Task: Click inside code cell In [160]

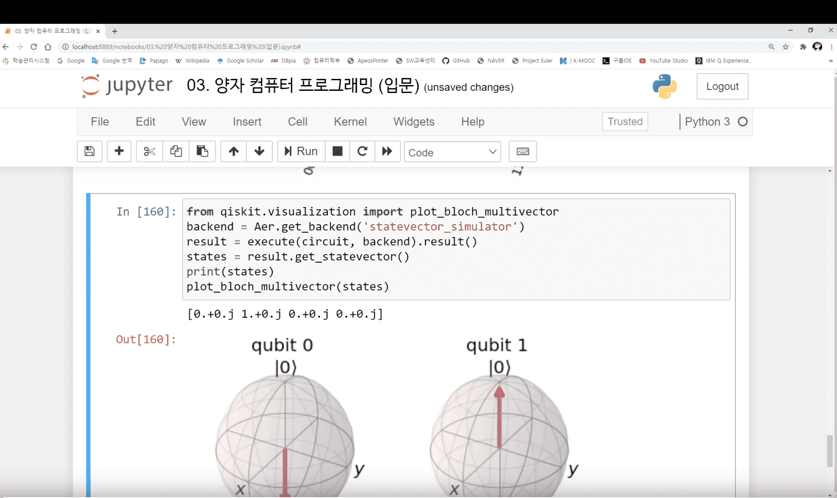Action: click(456, 249)
